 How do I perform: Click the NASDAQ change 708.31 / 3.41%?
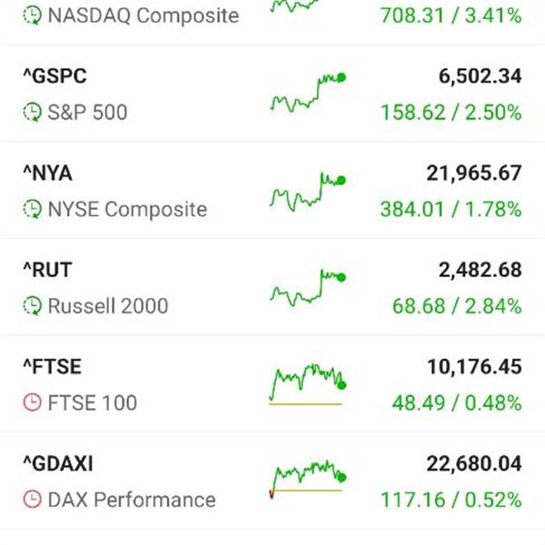click(x=451, y=15)
